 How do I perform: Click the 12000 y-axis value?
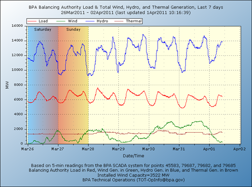tap(17, 55)
